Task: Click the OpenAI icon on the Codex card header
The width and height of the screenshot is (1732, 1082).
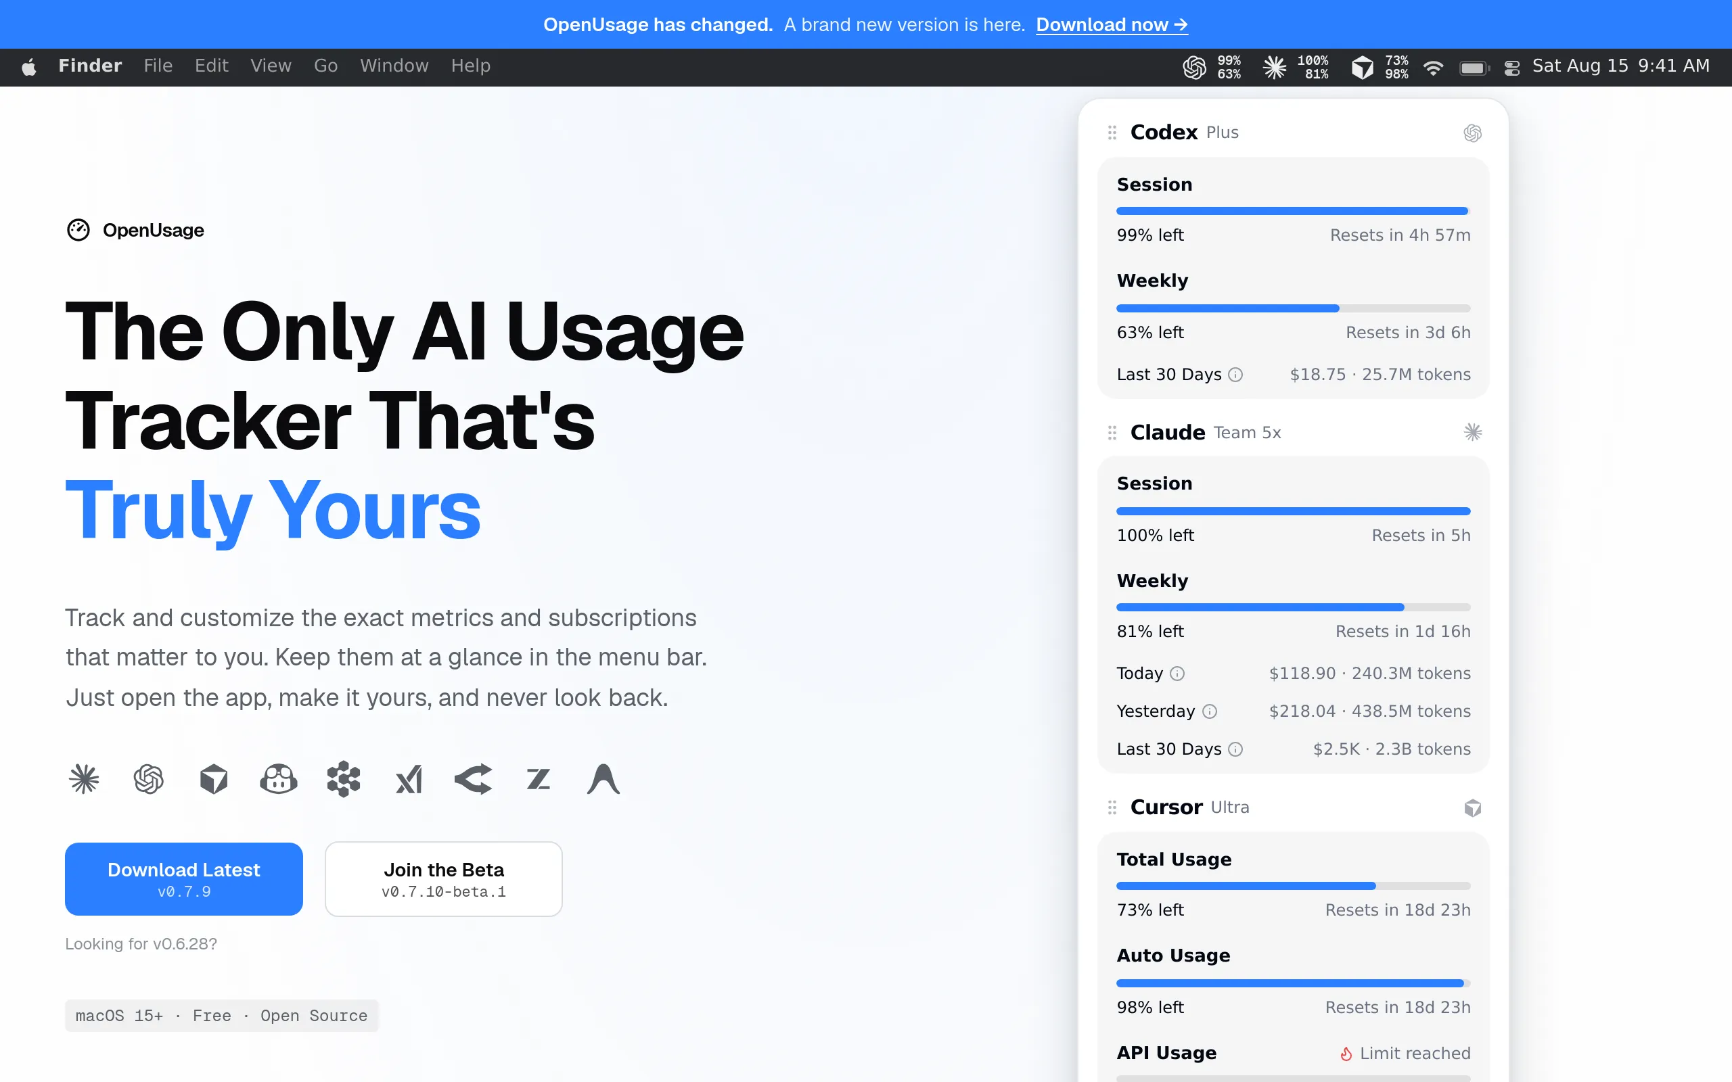Action: (1472, 133)
